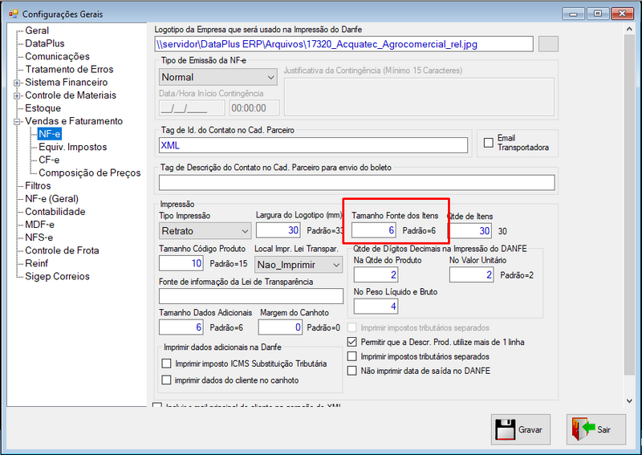Select DataPlus in the tree
This screenshot has width=642, height=455.
point(45,43)
